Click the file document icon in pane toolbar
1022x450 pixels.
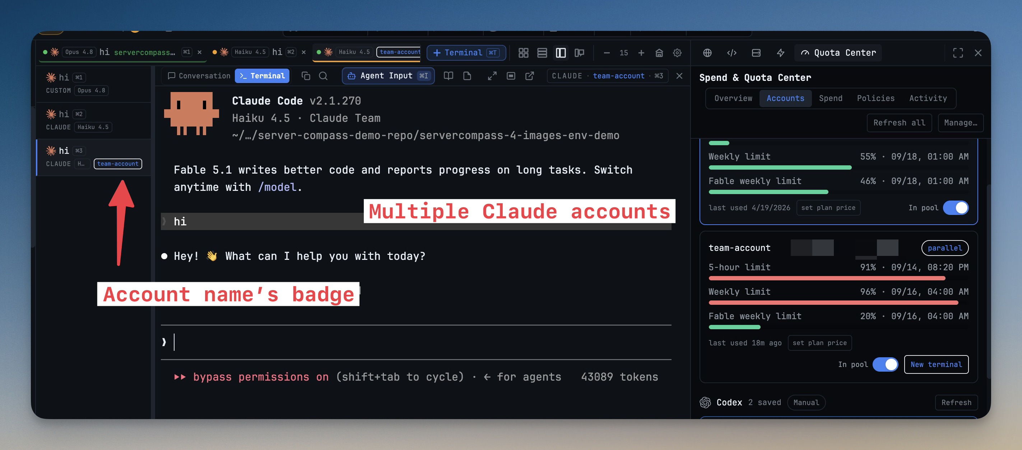(x=467, y=76)
